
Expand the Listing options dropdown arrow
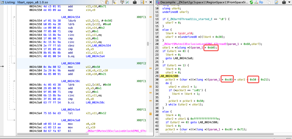pyautogui.click(x=146, y=2)
